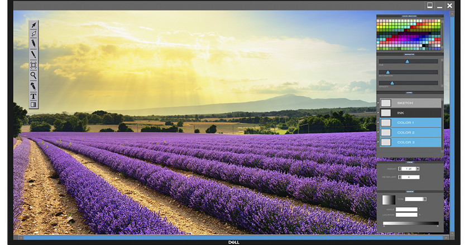469x245 pixels.
Task: Select the COLOR 3 layer name
Action: (405, 143)
